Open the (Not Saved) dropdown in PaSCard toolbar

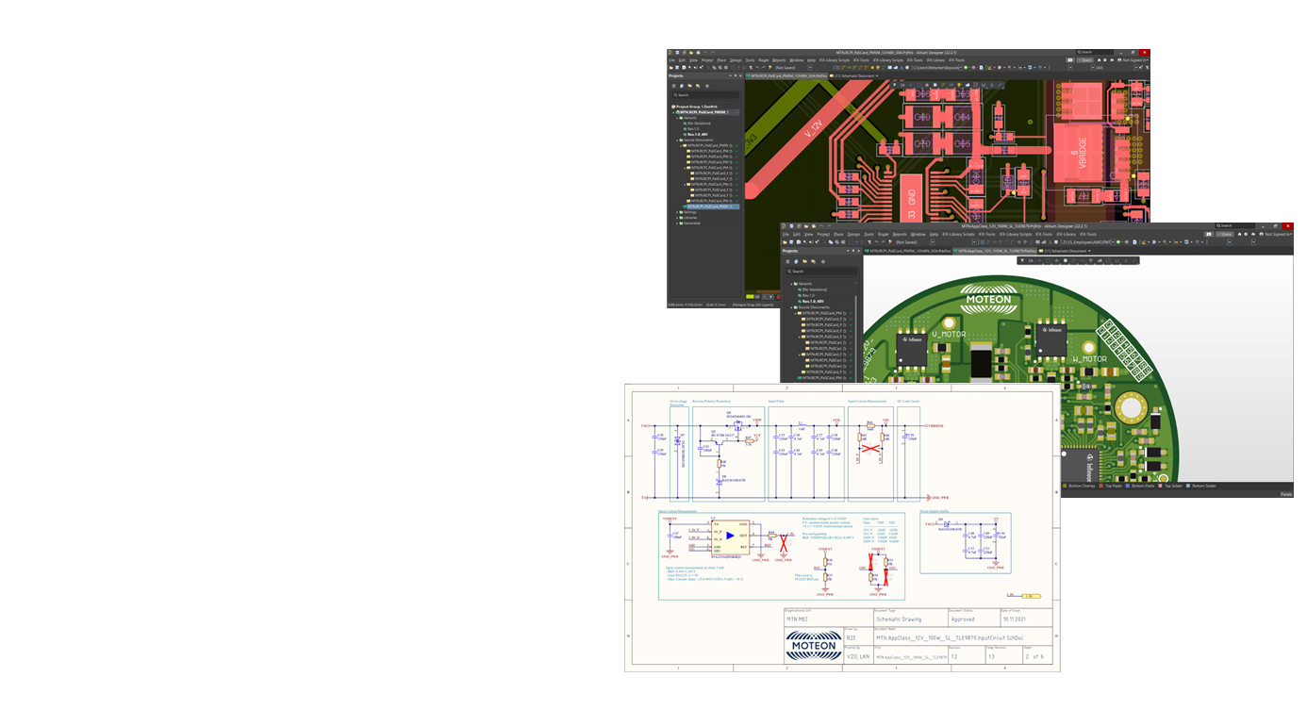click(810, 68)
